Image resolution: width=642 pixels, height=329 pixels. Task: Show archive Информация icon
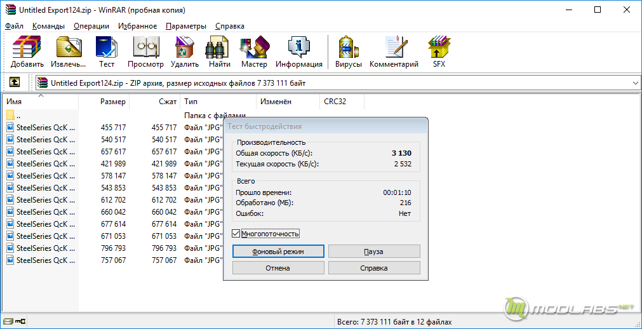[299, 51]
